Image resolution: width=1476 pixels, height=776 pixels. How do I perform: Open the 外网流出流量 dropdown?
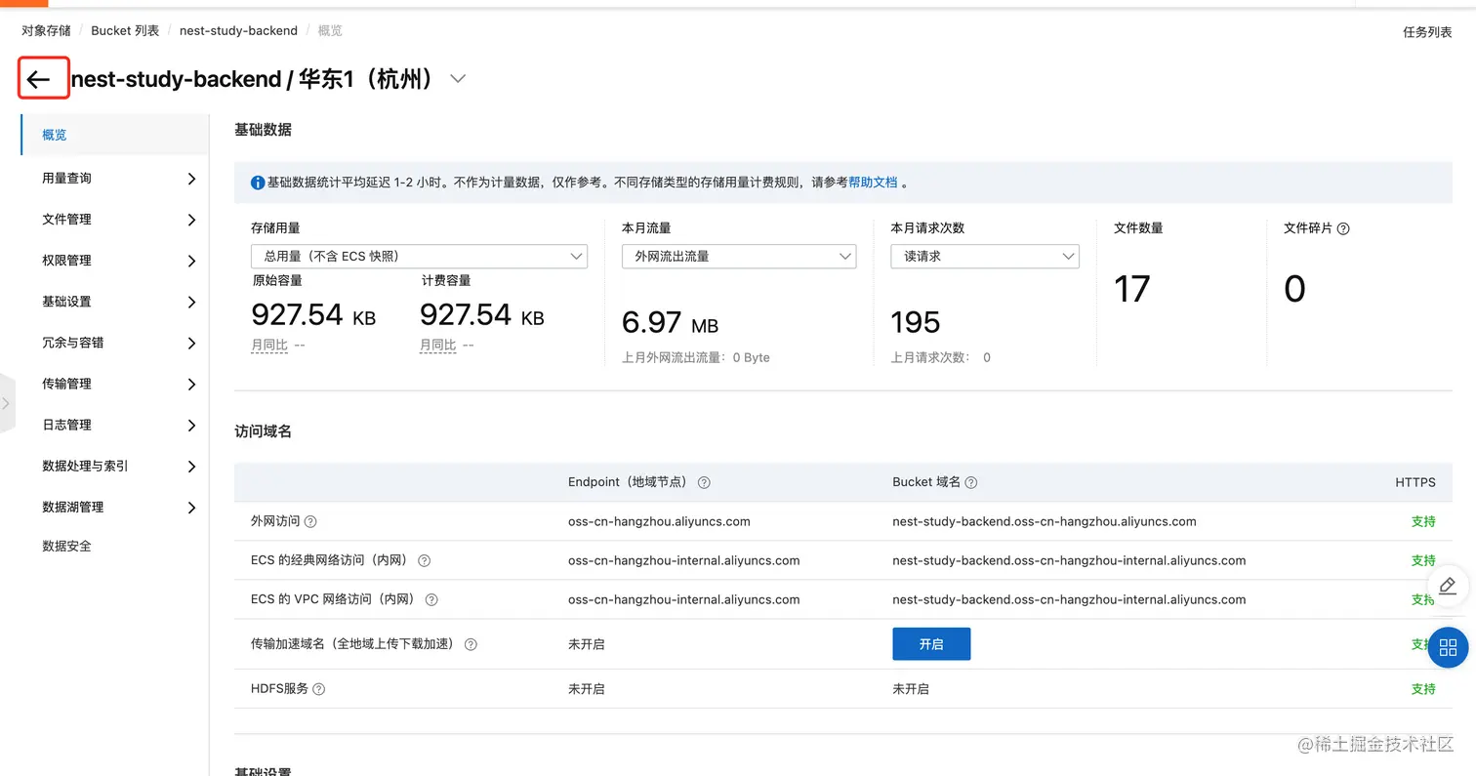739,256
